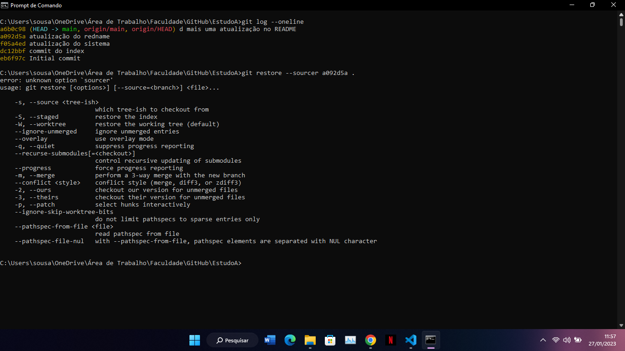Click the '-m, --merge' option text
Screen dimensions: 625x351
point(35,175)
